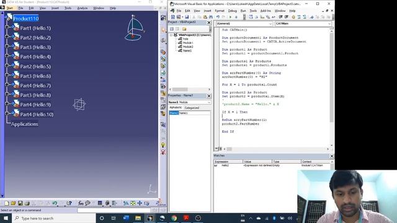Click the Comment Block icon in Edit toolbar
The image size is (397, 223).
pyautogui.click(x=299, y=17)
